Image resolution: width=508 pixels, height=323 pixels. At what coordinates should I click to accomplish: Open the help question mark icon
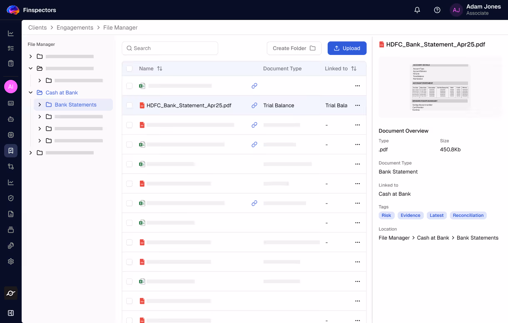pos(437,10)
